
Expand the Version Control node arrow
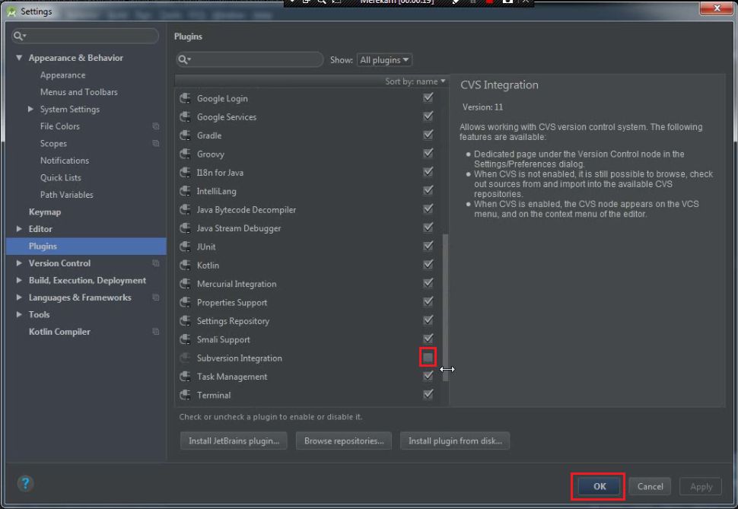tap(19, 263)
